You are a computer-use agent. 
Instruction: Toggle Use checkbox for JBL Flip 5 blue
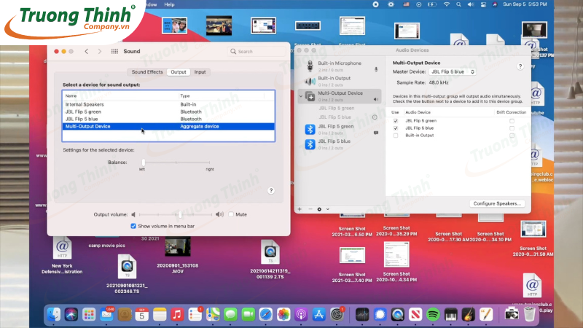pyautogui.click(x=396, y=128)
